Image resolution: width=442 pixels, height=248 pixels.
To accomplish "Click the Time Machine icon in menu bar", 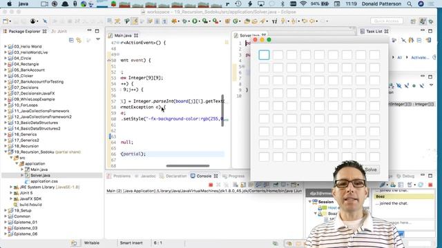I will [238, 4].
